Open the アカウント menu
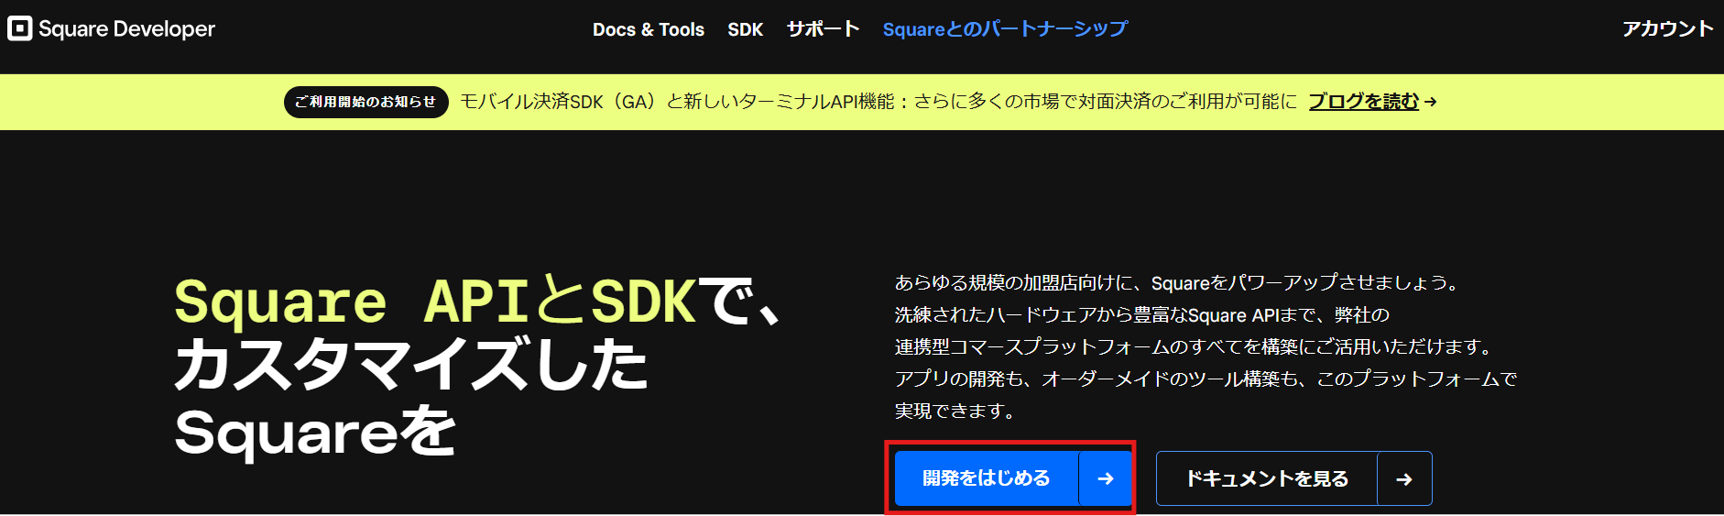Image resolution: width=1724 pixels, height=516 pixels. click(1667, 29)
